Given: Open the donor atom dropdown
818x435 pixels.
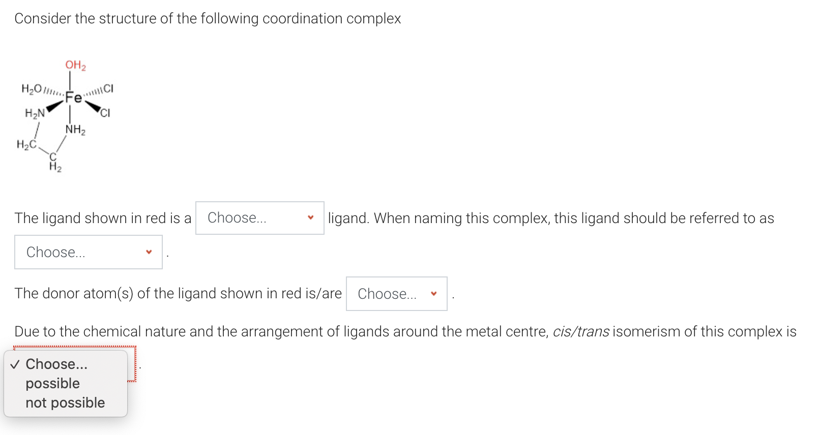Looking at the screenshot, I should 396,294.
